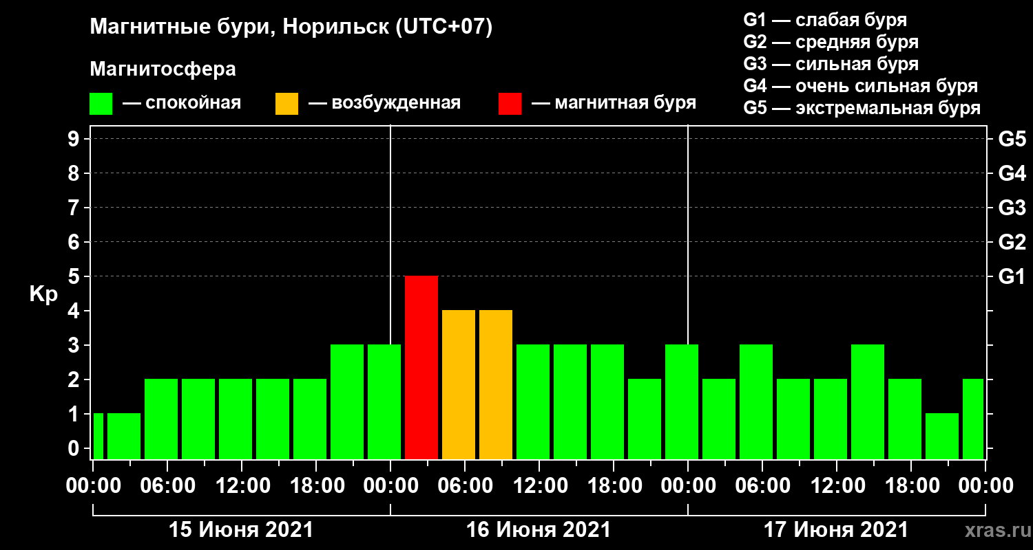1033x550 pixels.
Task: Click 'G3 — сильная буря' description
Action: [831, 64]
